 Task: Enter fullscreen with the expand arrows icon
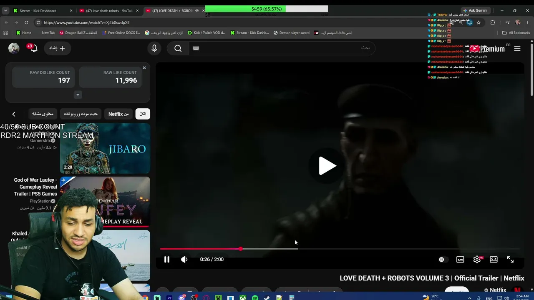tap(510, 260)
